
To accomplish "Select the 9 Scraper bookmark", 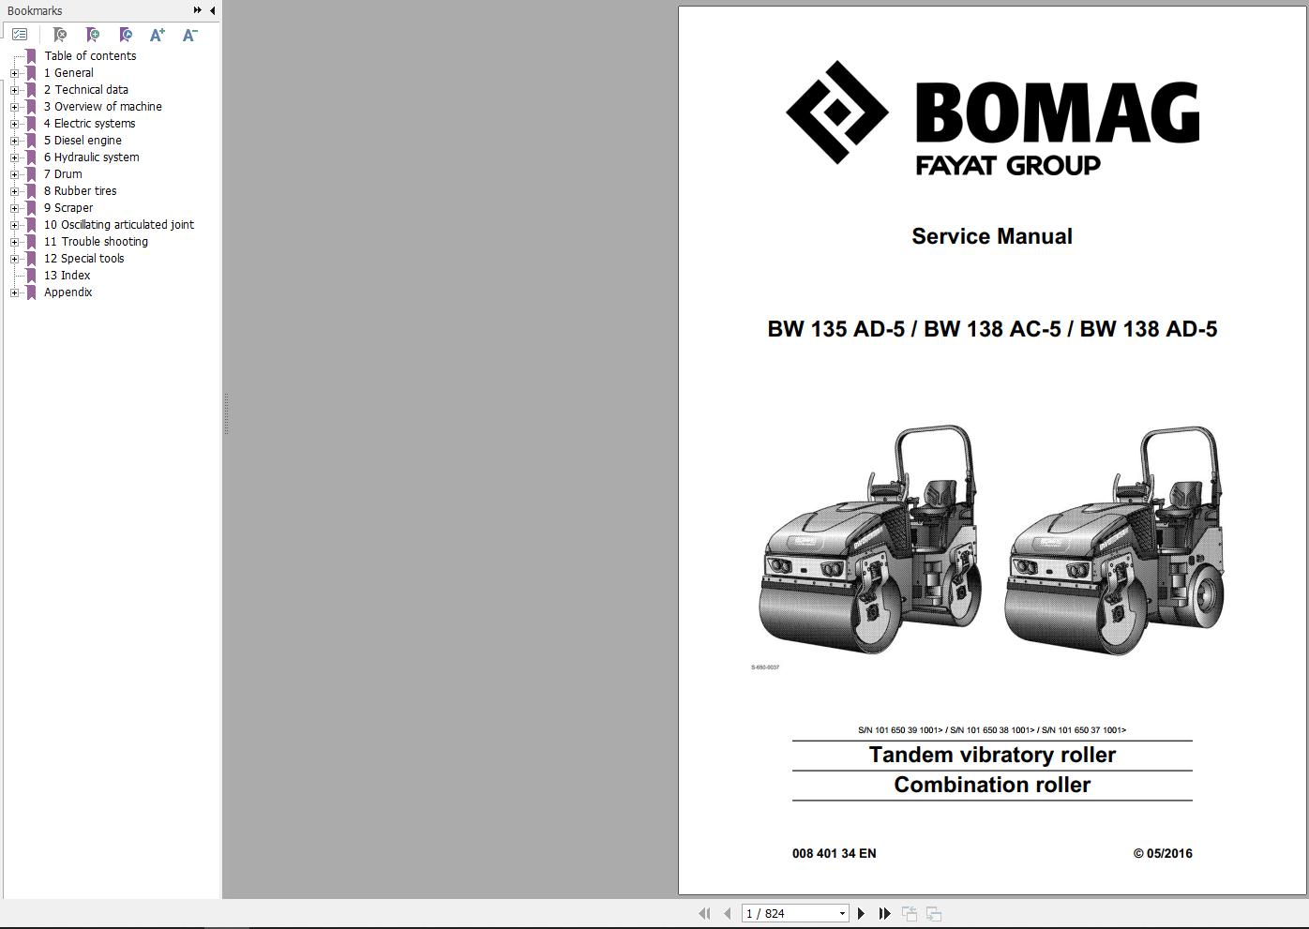I will tap(68, 208).
